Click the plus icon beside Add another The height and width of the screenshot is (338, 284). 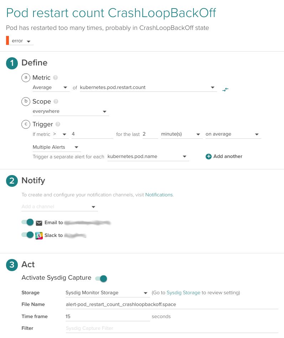(x=208, y=157)
